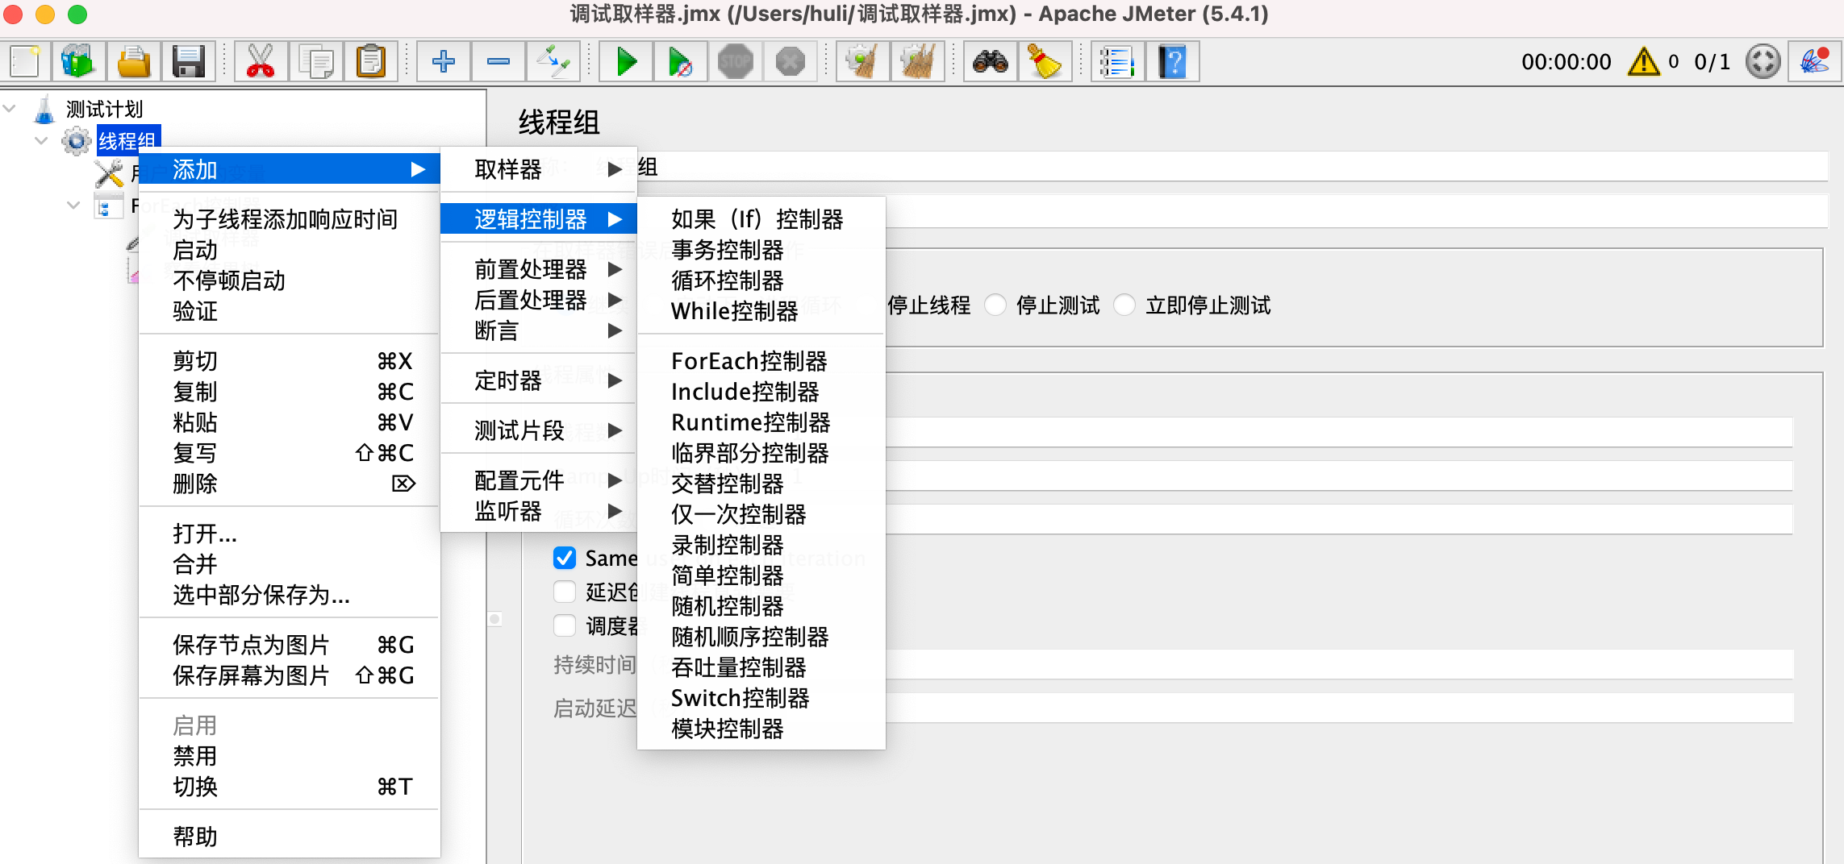Choose While控制器 in the submenu
This screenshot has width=1844, height=864.
click(761, 311)
